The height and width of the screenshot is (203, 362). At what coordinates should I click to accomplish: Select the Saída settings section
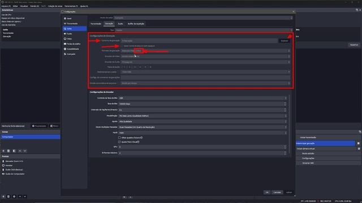pos(75,29)
